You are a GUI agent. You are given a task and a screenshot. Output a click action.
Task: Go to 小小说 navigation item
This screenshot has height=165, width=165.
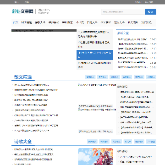(80, 22)
